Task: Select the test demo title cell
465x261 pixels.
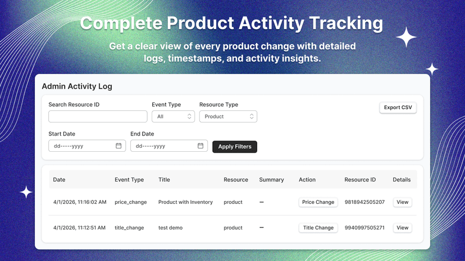Action: [170, 227]
